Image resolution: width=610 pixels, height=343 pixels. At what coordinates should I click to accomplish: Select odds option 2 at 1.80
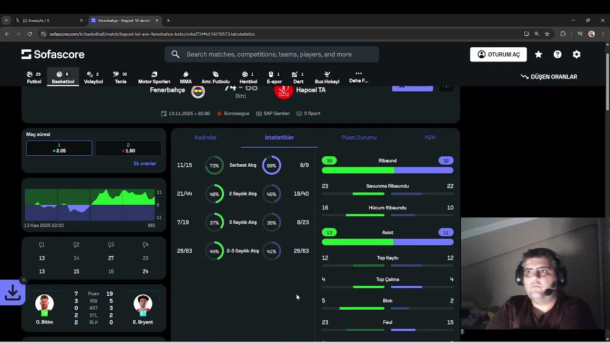[x=128, y=148]
